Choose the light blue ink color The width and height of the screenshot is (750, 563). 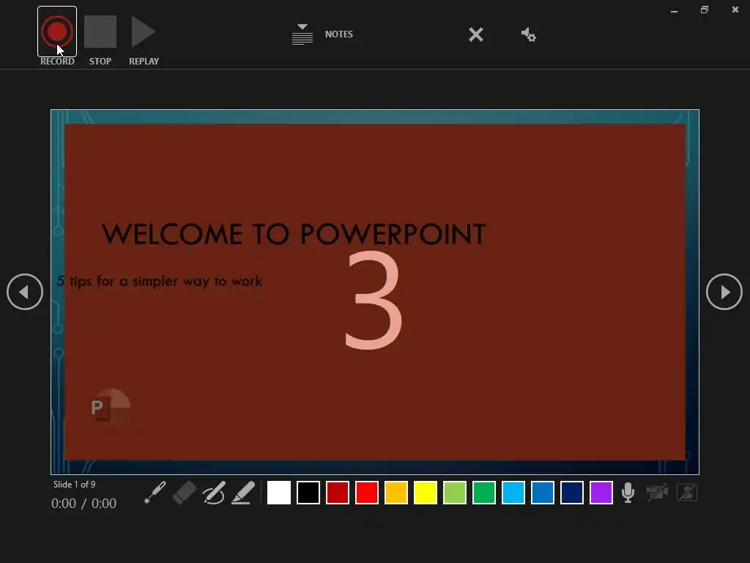click(513, 493)
